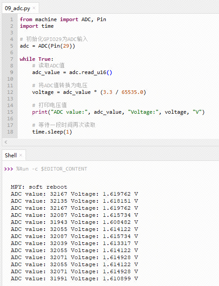Click the '等待一段时间再次读取' comment line
219x286 pixels.
coord(63,125)
